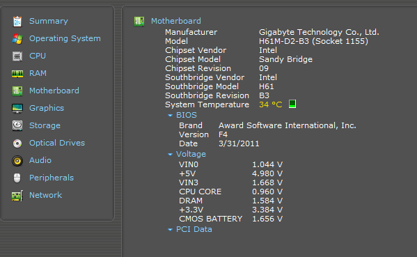Click the Optical Drives disc icon

(x=17, y=143)
